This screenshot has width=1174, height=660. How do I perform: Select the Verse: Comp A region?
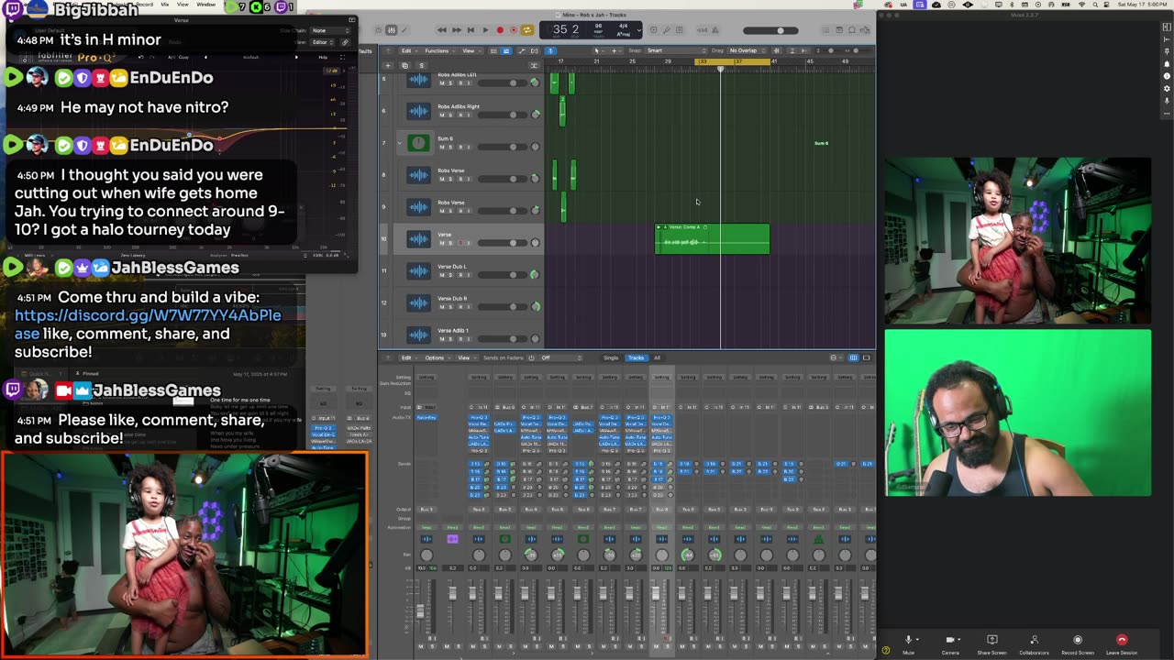(x=712, y=239)
